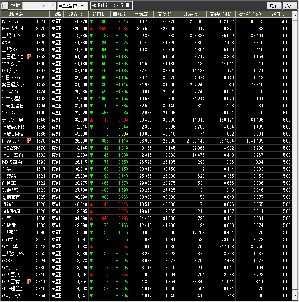Viewport: 299px width, 302px height.
Task: Click the question mark help button
Action: (x=52, y=6)
